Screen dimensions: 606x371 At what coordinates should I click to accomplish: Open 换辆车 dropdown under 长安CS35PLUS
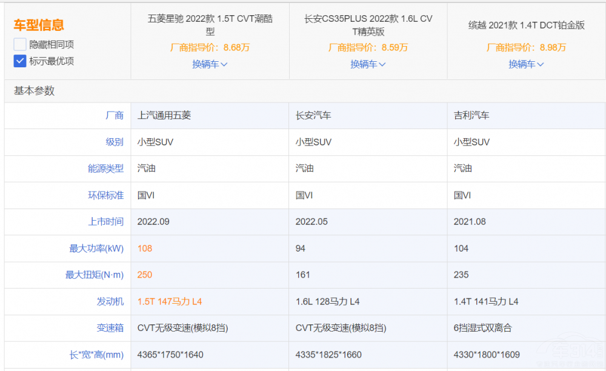368,64
